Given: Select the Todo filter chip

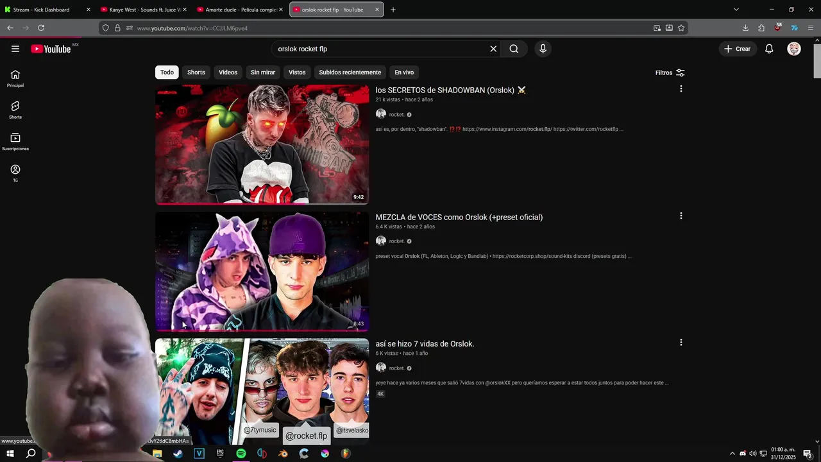Looking at the screenshot, I should [167, 73].
